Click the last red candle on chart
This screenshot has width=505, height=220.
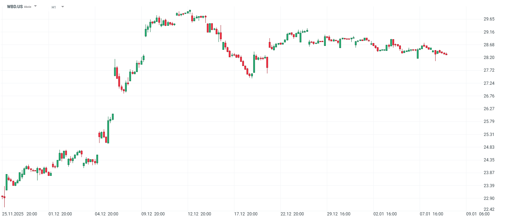pos(447,54)
